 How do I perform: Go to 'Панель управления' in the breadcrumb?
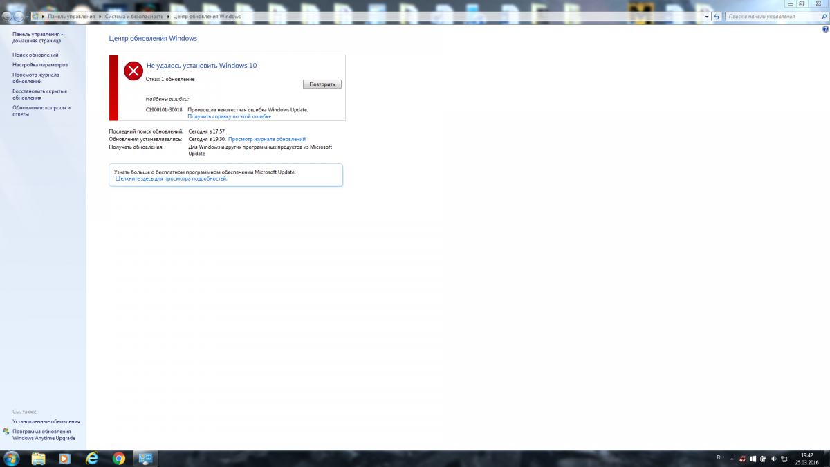tap(71, 16)
